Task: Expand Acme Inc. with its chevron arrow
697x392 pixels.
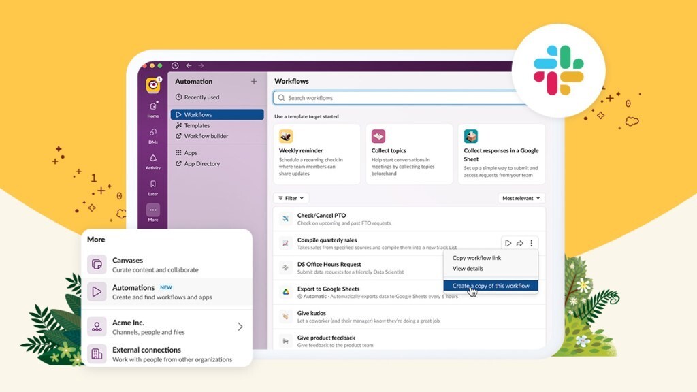Action: coord(240,327)
